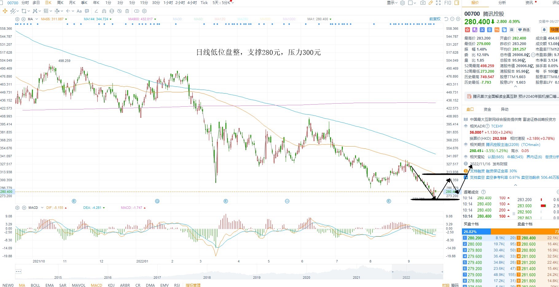This screenshot has height=287, width=559.
Task: Click the 认股(665) warrants link
Action: 496,157
